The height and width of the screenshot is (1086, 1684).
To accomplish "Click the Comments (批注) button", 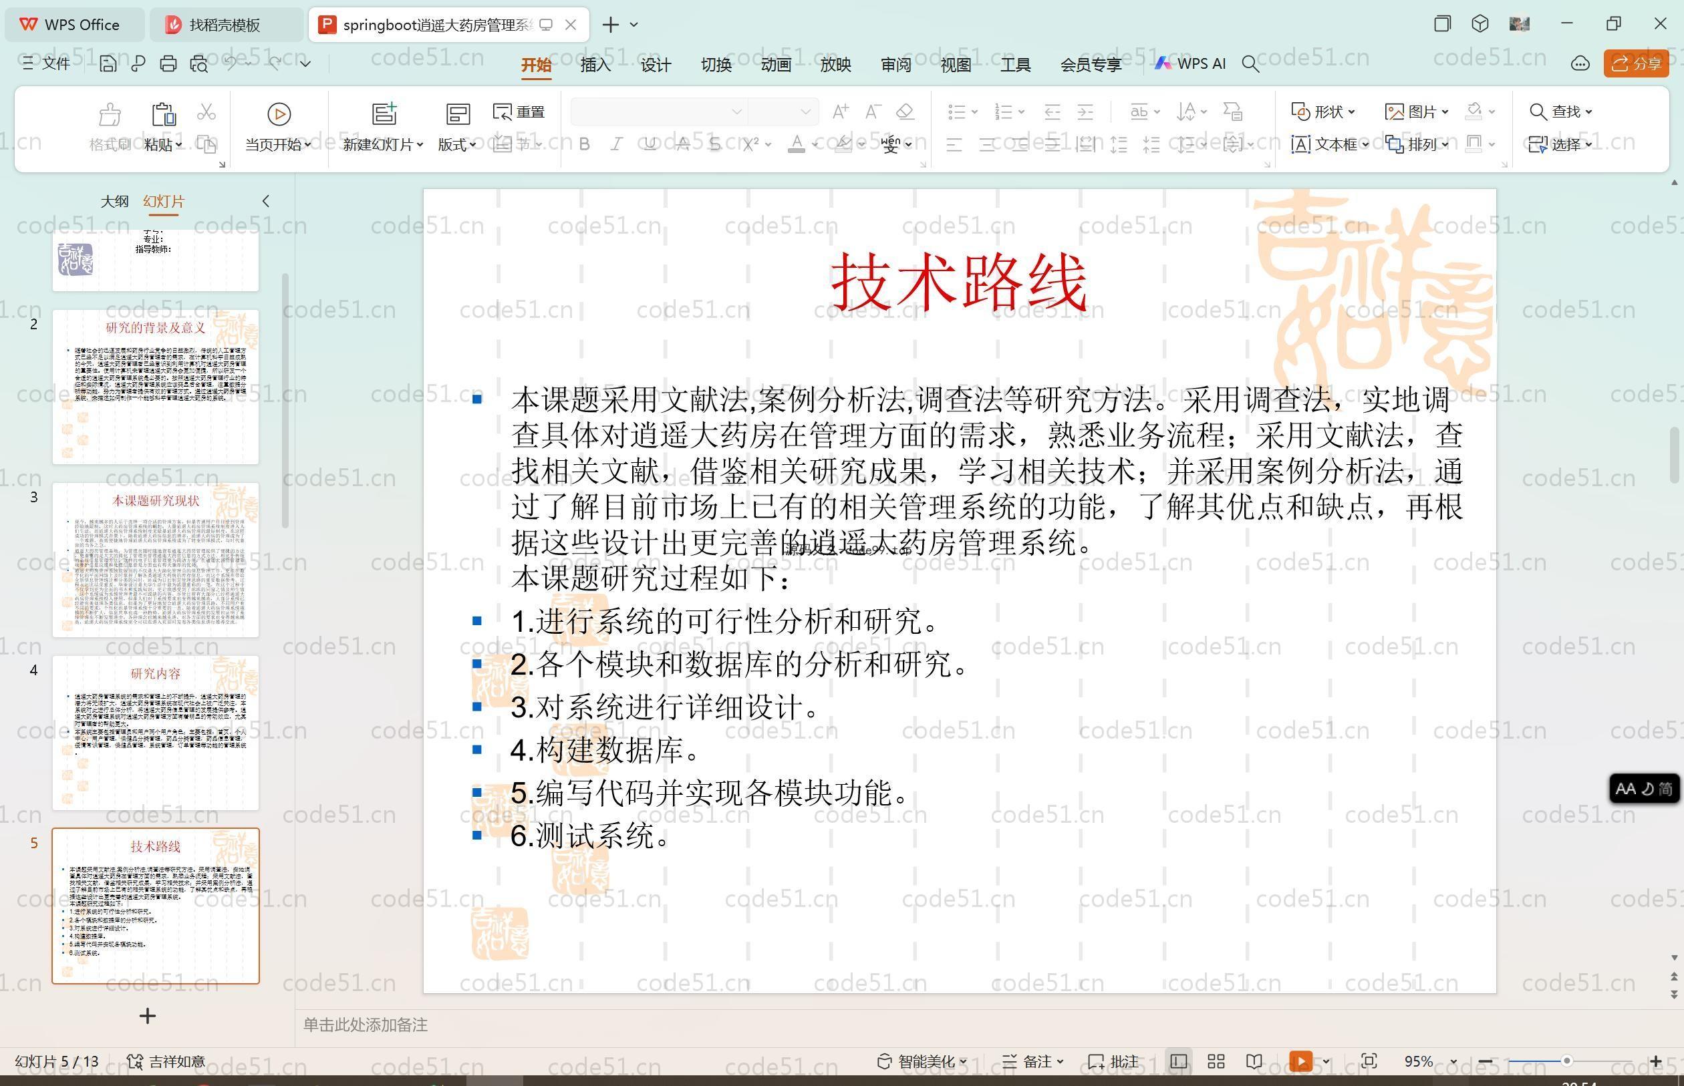I will (1114, 1061).
